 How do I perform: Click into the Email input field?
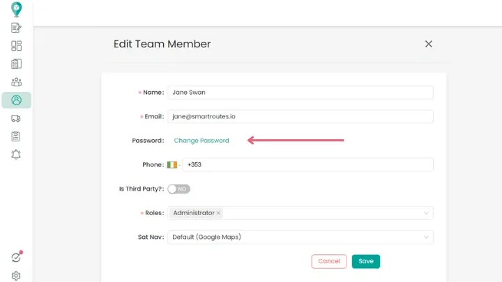tap(300, 117)
